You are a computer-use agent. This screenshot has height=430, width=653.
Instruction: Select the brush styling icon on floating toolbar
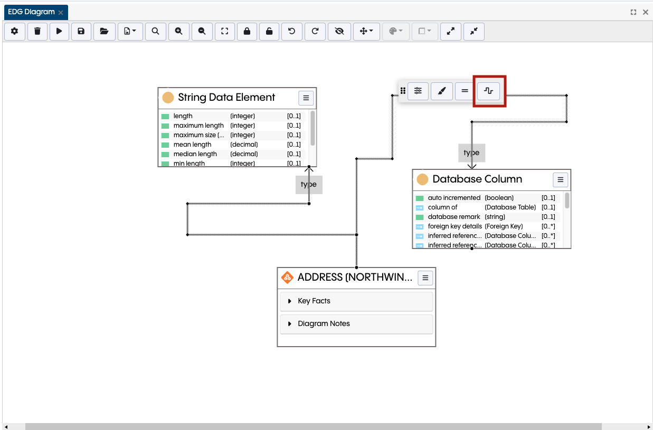pyautogui.click(x=442, y=91)
